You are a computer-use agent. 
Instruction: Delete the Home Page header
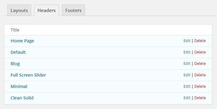tap(200, 41)
